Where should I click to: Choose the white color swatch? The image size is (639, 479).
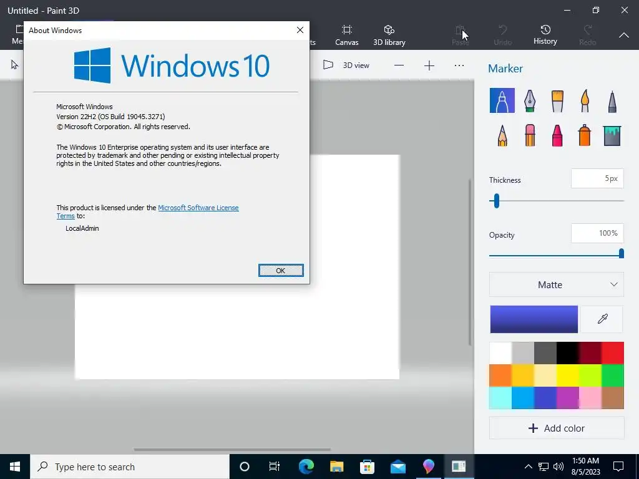click(x=500, y=353)
